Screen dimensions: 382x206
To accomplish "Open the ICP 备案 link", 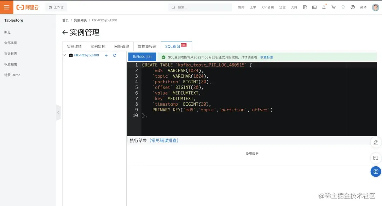I will [x=267, y=7].
